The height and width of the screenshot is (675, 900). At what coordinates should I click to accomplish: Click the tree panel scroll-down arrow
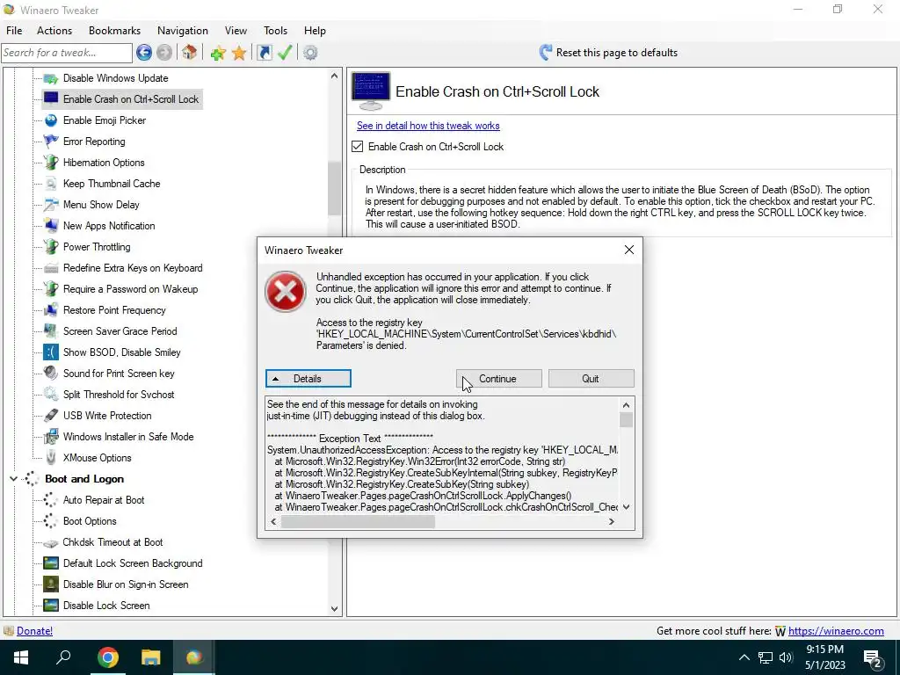point(334,609)
